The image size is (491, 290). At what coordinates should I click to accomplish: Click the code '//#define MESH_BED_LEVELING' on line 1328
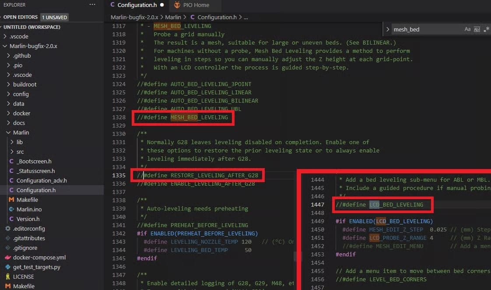point(182,117)
